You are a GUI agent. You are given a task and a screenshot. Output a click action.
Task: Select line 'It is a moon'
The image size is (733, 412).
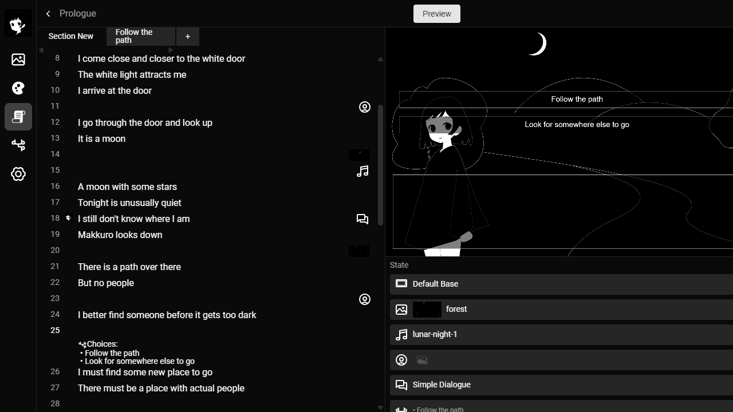(x=101, y=138)
